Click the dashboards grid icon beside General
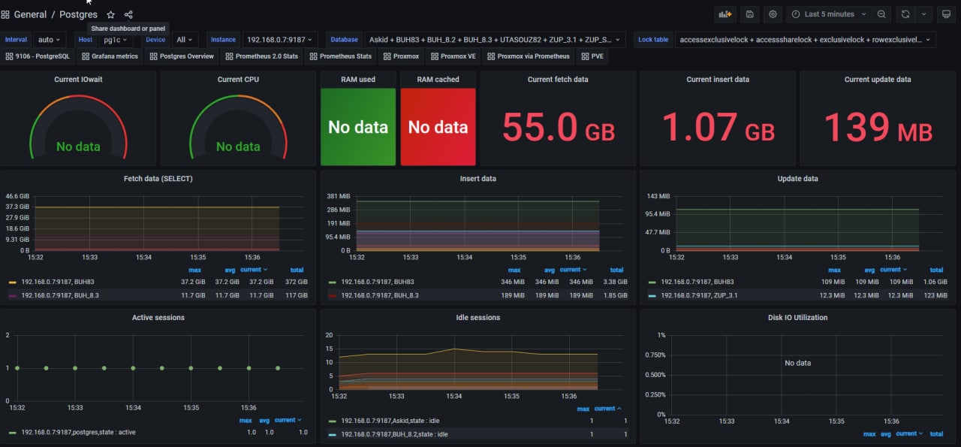Viewport: 961px width, 447px height. (5, 14)
